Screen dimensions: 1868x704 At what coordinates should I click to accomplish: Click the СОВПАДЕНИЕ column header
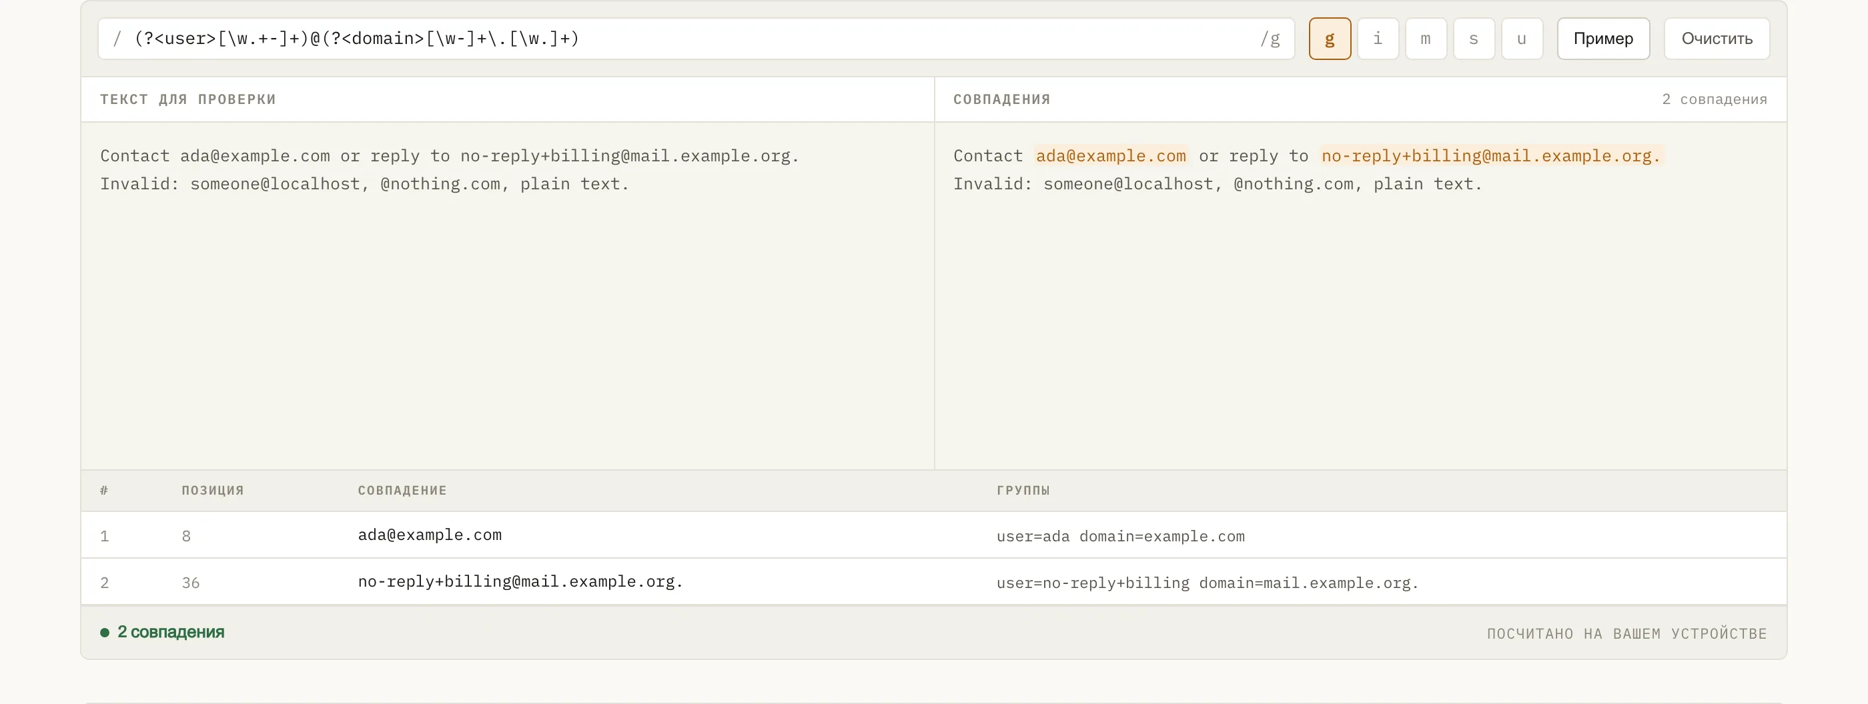click(x=402, y=491)
